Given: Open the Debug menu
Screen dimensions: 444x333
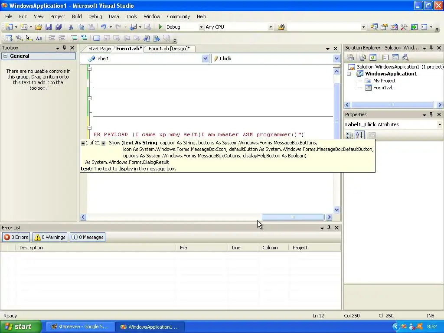Looking at the screenshot, I should (95, 16).
